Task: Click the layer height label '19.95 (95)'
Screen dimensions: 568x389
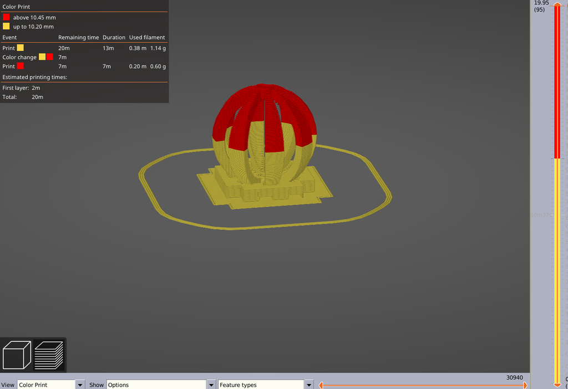Action: (x=539, y=6)
